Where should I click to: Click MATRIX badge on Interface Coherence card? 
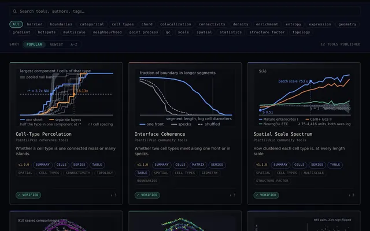[x=198, y=165]
